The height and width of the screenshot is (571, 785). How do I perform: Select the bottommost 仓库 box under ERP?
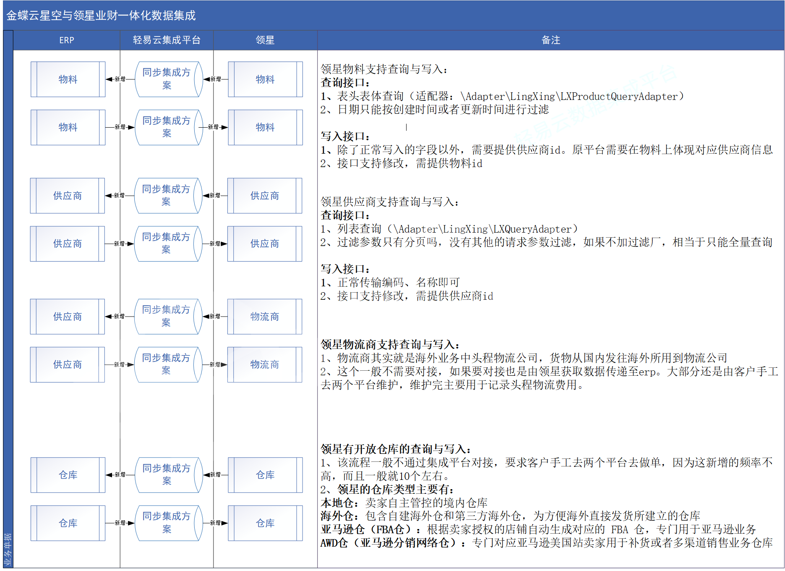click(x=68, y=523)
